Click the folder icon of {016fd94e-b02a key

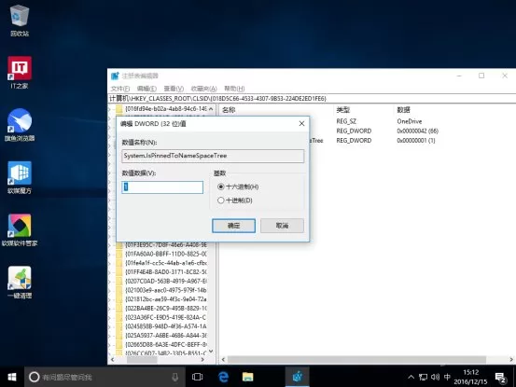pyautogui.click(x=119, y=108)
